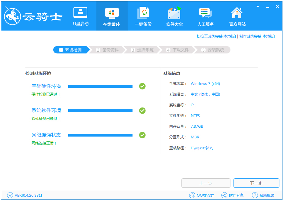Click the 基础硬件环境 progress bar
Screen dimensions: 284x201
(x=100, y=86)
